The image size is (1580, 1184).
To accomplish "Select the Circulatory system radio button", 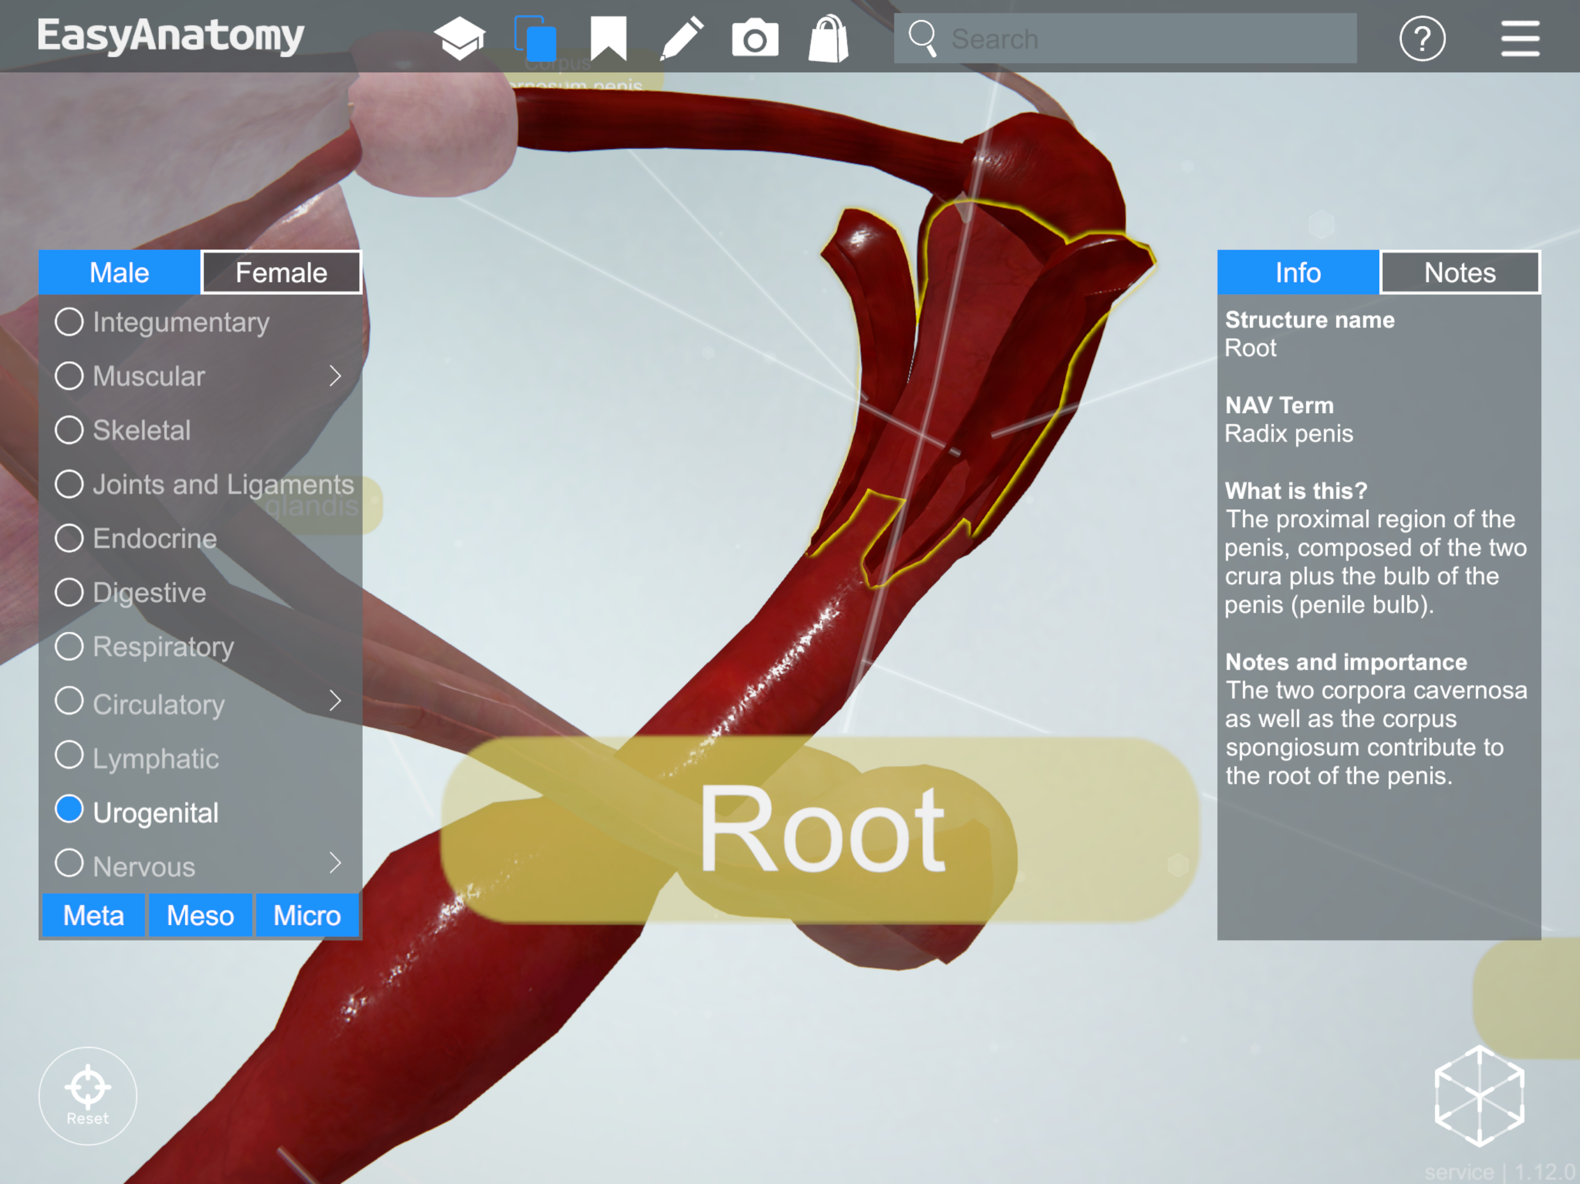I will [69, 701].
